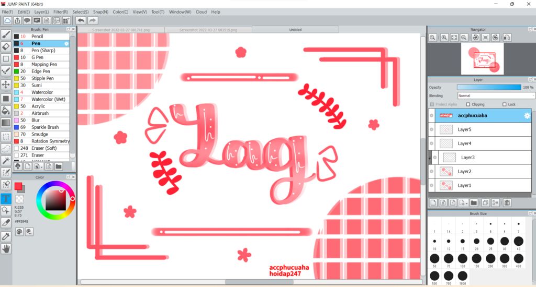
Task: Click the transparent color swatch
Action: click(20, 199)
